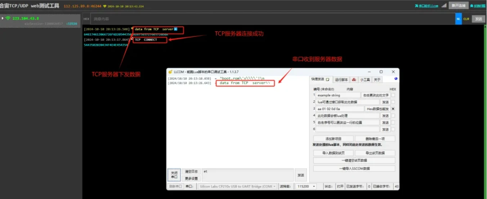Click the web tool 发送 send button
Image resolution: width=487 pixels, height=199 pixels.
[478, 19]
